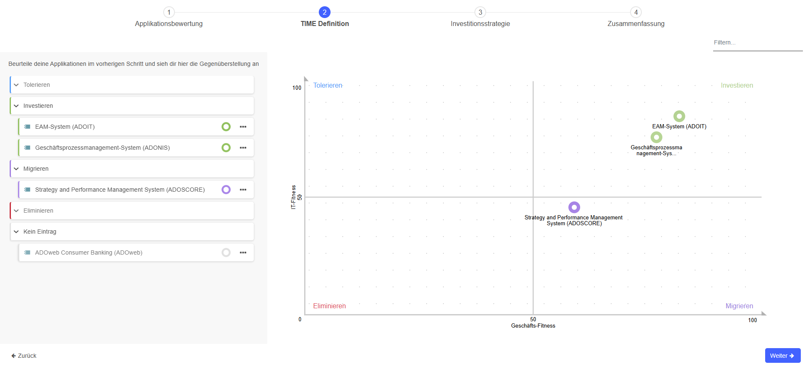The height and width of the screenshot is (367, 805).
Task: Open the three-dot menu for ADOweb Consumer Banking
Action: (243, 252)
